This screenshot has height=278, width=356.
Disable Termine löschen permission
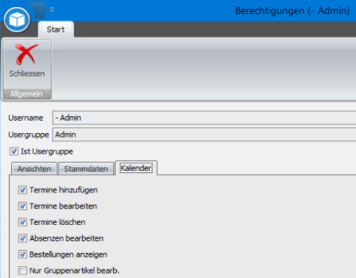(x=23, y=222)
